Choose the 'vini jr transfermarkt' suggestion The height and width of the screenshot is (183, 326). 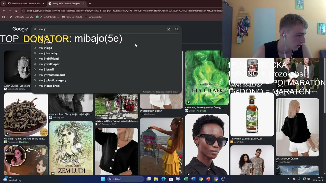(106, 75)
